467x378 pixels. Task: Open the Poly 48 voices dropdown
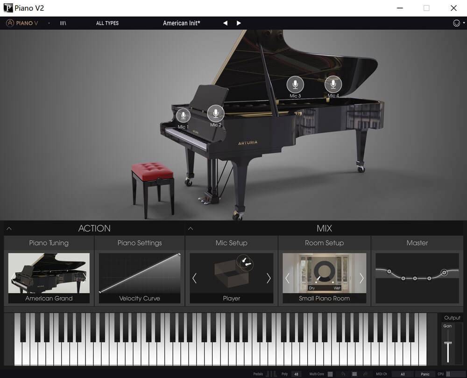tap(296, 374)
